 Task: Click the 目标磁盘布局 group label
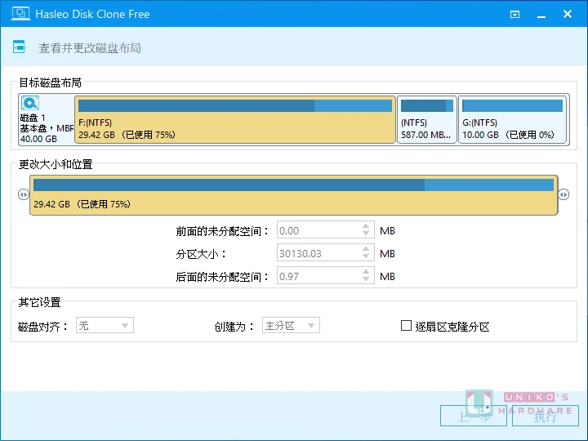pyautogui.click(x=51, y=82)
